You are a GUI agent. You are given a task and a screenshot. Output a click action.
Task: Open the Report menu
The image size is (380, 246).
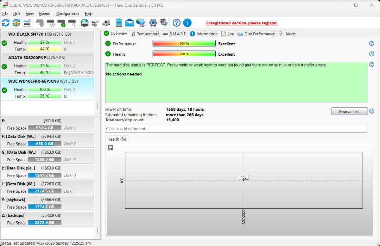pyautogui.click(x=45, y=14)
